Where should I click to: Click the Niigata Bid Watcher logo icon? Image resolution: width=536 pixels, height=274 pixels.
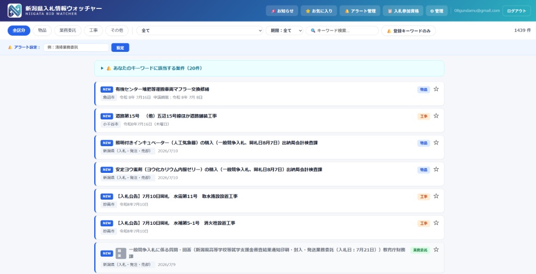tap(14, 10)
